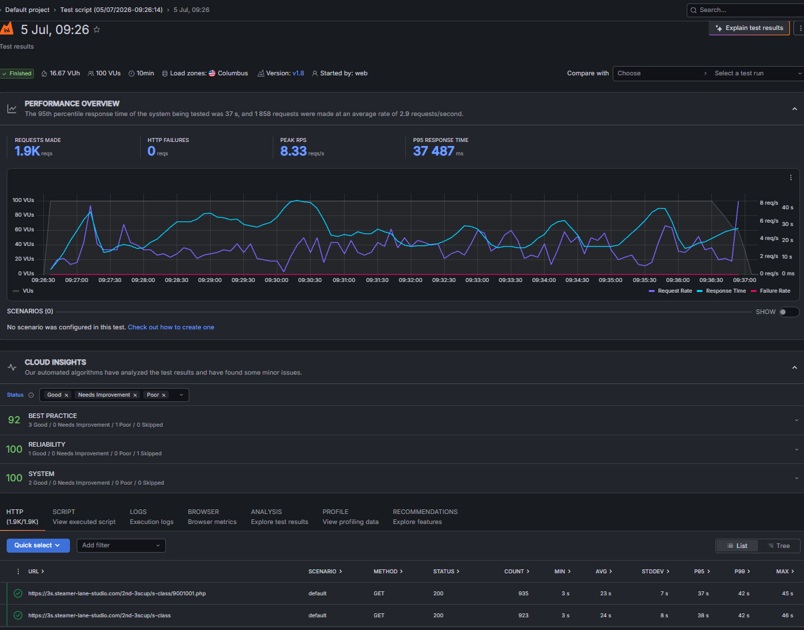This screenshot has width=804, height=630.
Task: Collapse the Performance Overview section
Action: (794, 109)
